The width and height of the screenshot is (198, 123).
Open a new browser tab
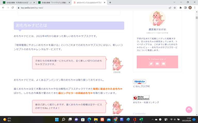pos(110,3)
